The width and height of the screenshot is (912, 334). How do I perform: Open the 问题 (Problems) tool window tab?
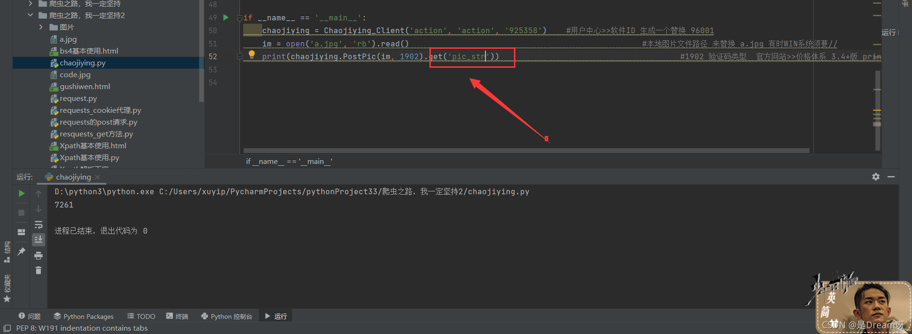pos(29,316)
